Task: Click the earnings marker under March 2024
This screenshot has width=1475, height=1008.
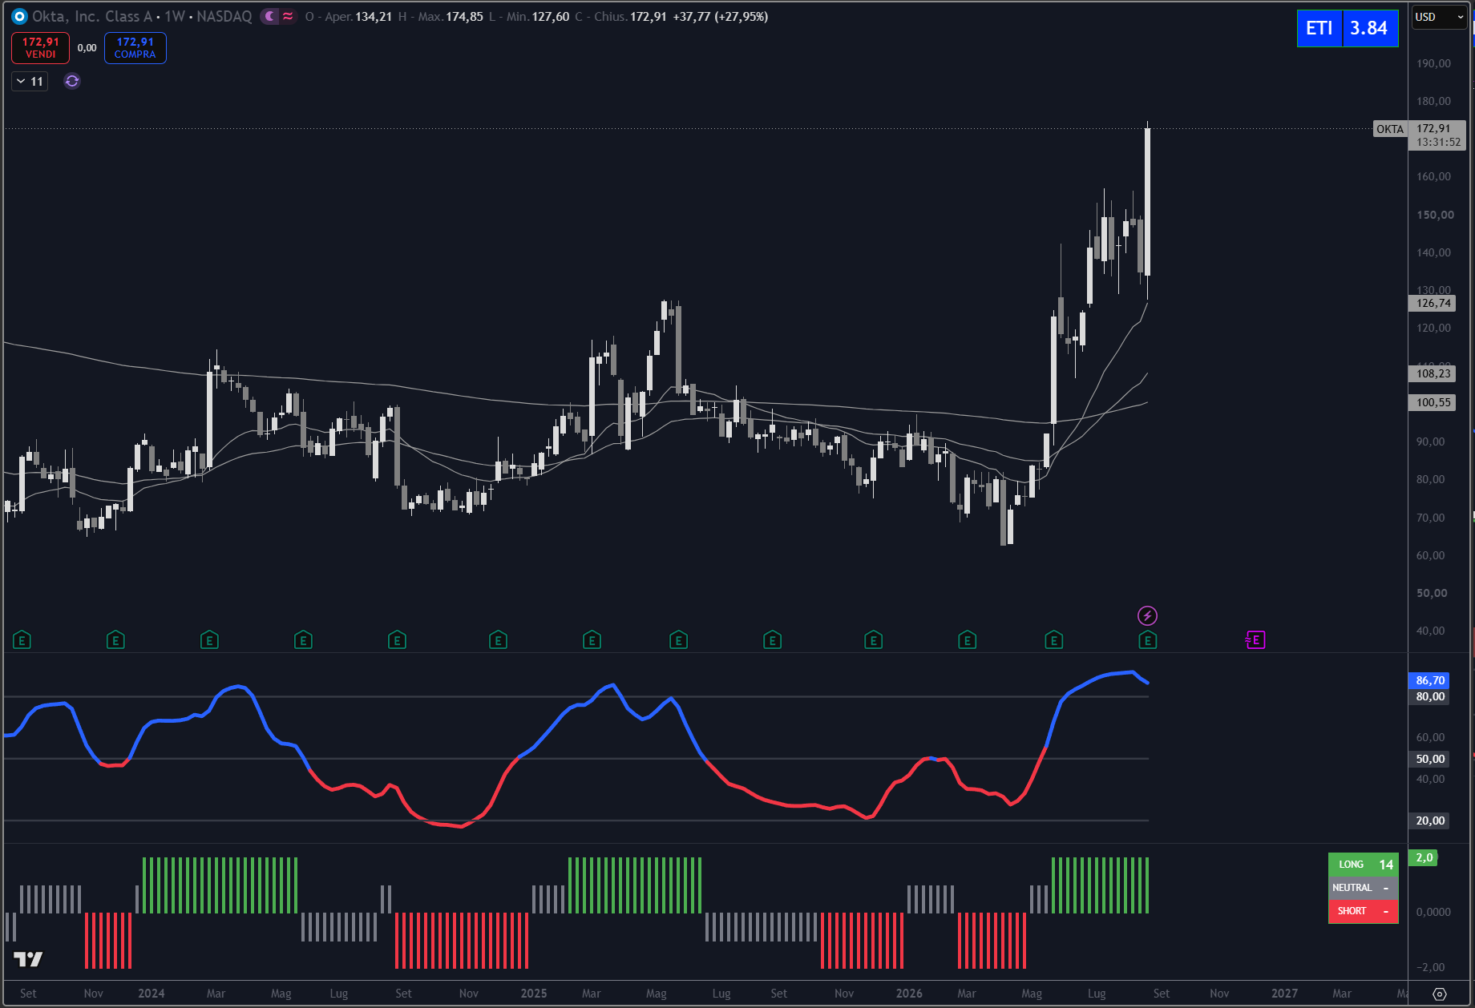Action: click(209, 640)
